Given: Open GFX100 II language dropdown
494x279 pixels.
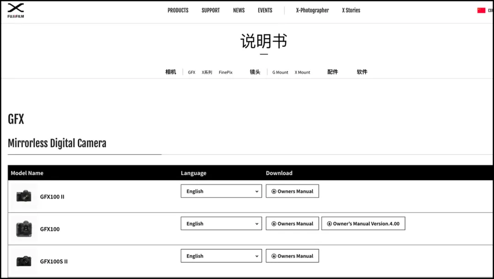Looking at the screenshot, I should (x=221, y=191).
